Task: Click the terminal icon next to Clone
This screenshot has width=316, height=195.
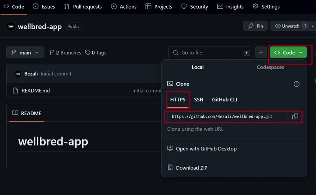Action: [x=170, y=83]
